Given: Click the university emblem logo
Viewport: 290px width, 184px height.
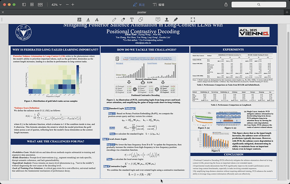Looking at the screenshot, I should click(x=24, y=32).
